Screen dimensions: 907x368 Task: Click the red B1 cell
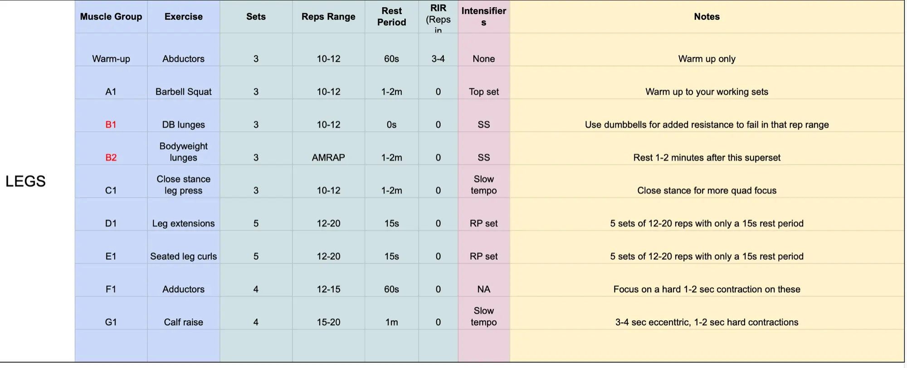[111, 124]
